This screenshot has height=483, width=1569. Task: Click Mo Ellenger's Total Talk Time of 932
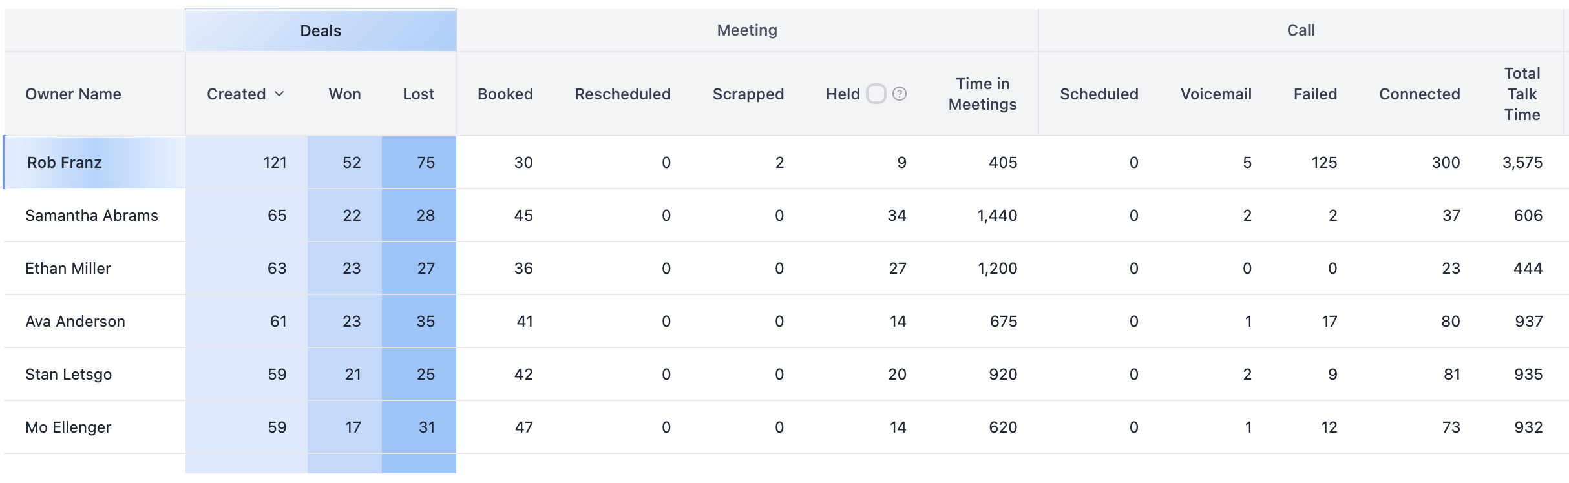pyautogui.click(x=1528, y=427)
